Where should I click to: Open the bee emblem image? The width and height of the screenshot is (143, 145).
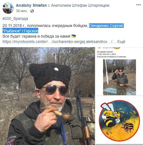tap(119, 121)
